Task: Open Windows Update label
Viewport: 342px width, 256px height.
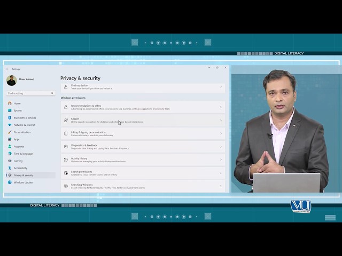Action: coord(23,182)
